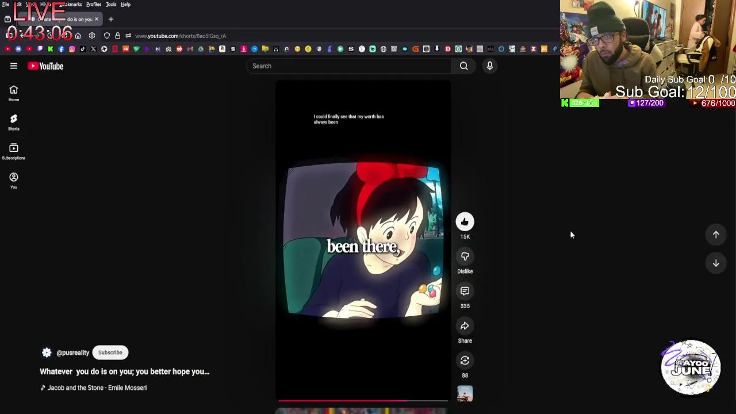This screenshot has width=736, height=414.
Task: Click the youtube.com URL in address bar
Action: click(x=181, y=36)
